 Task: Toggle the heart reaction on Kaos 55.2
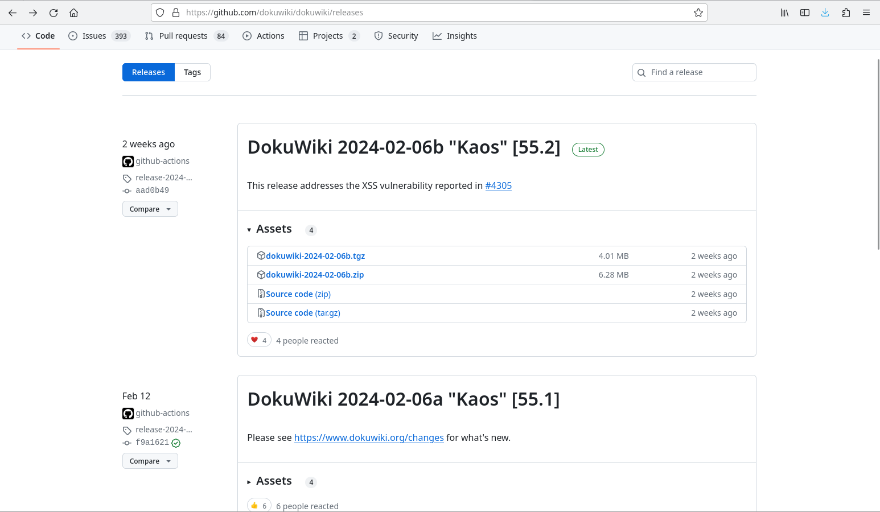coord(259,340)
